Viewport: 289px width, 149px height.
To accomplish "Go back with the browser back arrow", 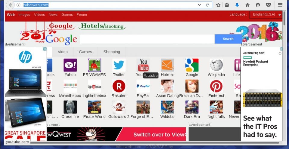I will (10, 5).
